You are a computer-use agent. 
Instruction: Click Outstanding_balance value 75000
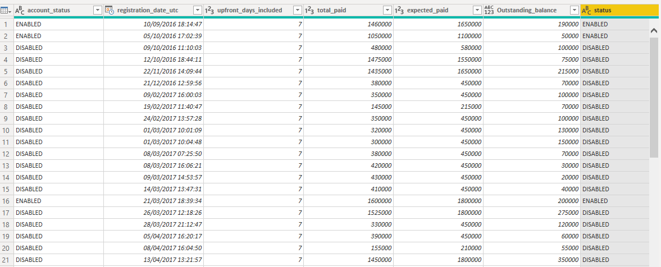569,60
